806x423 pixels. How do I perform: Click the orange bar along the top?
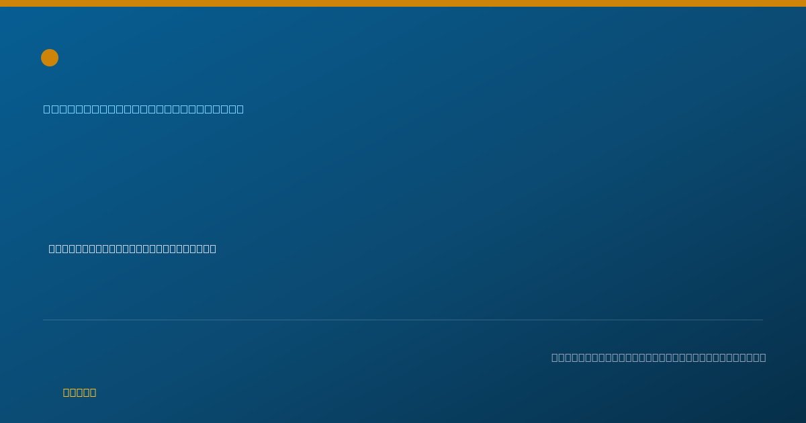(x=403, y=3)
